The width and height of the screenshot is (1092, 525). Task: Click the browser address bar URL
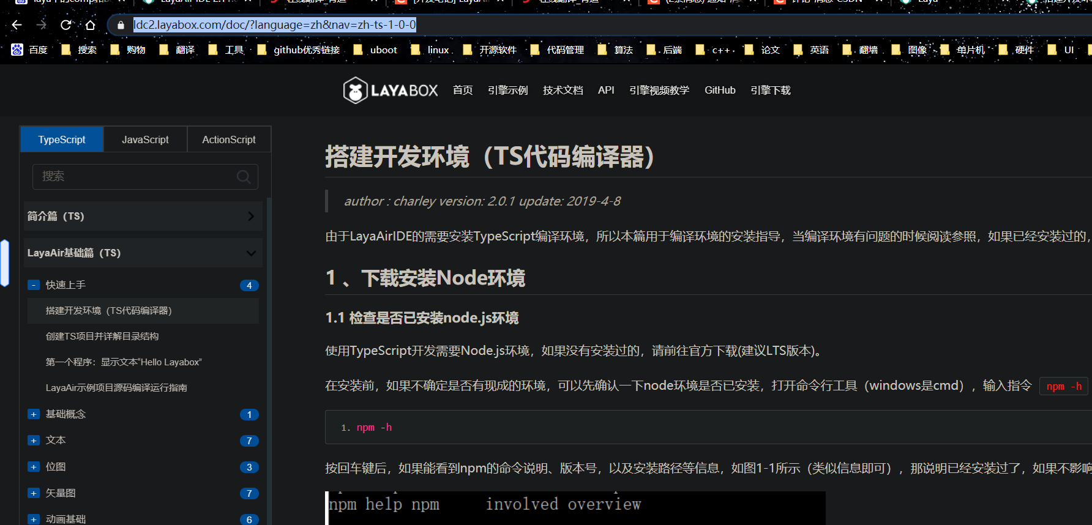pyautogui.click(x=275, y=25)
